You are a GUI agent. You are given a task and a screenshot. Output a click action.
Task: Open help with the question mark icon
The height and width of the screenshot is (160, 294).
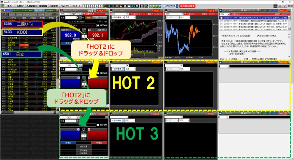pyautogui.click(x=284, y=6)
